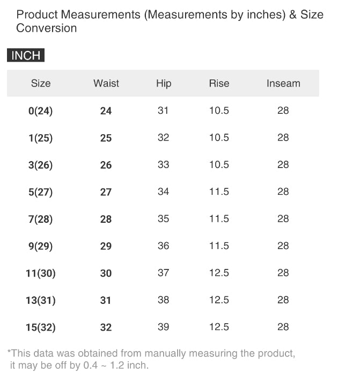Select the rise value for size 15(32)
The height and width of the screenshot is (379, 338).
(x=219, y=327)
